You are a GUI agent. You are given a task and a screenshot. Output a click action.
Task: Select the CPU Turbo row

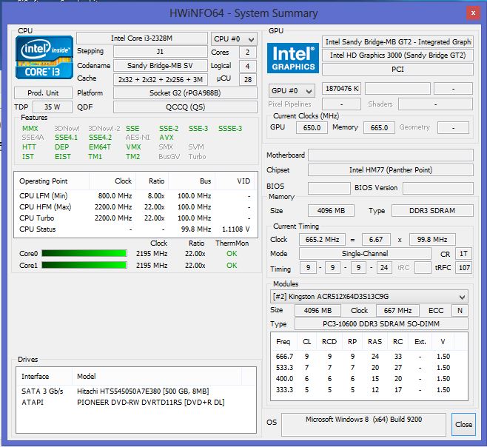(x=135, y=218)
